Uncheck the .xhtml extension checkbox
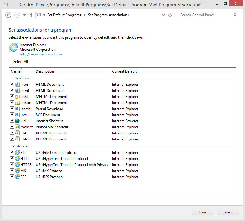The width and height of the screenshot is (245, 221). point(12,139)
